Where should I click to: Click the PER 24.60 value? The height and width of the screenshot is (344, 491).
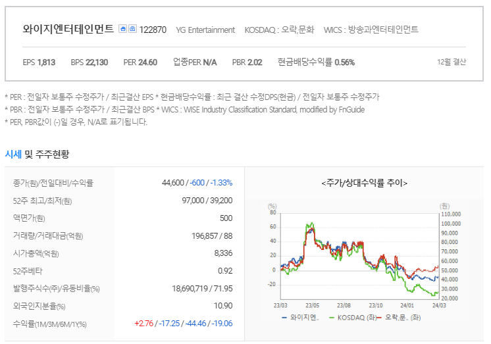[140, 62]
